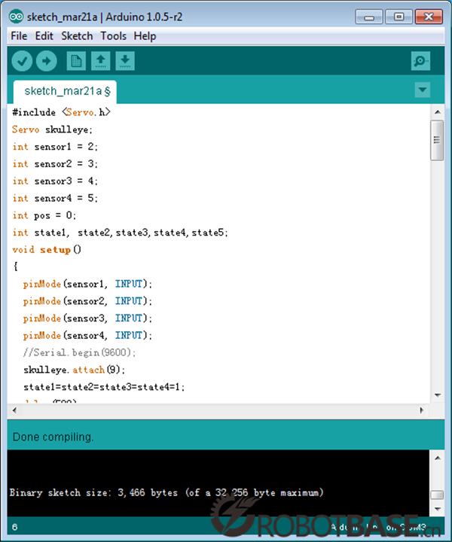
Task: Open the Serial Monitor magnifier icon
Action: (420, 62)
